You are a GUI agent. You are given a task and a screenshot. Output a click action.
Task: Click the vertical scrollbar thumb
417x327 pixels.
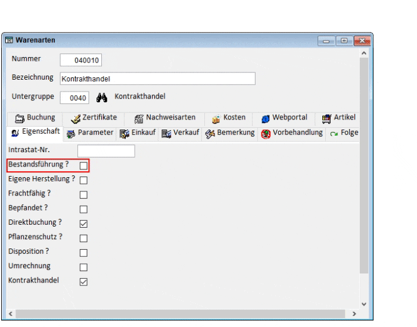[364, 166]
